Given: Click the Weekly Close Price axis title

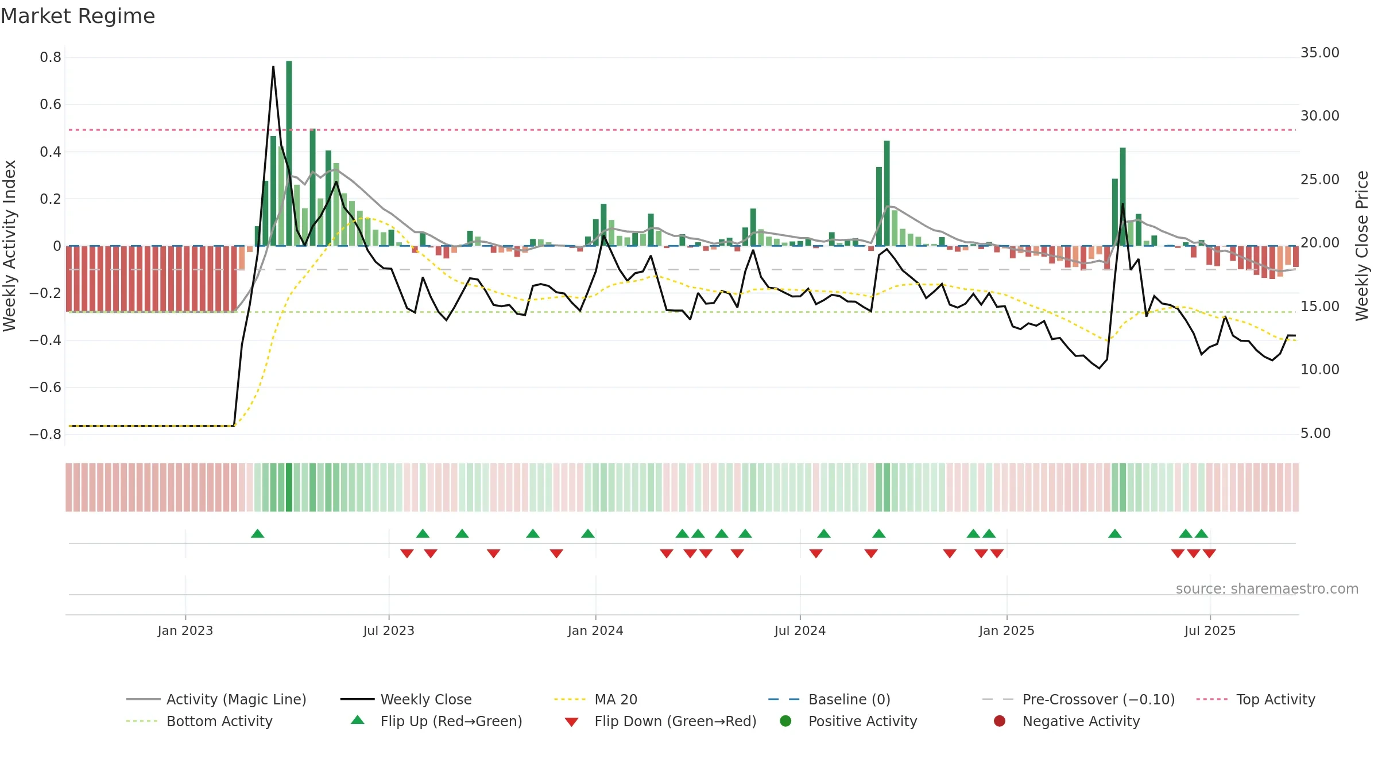Looking at the screenshot, I should tap(1362, 246).
